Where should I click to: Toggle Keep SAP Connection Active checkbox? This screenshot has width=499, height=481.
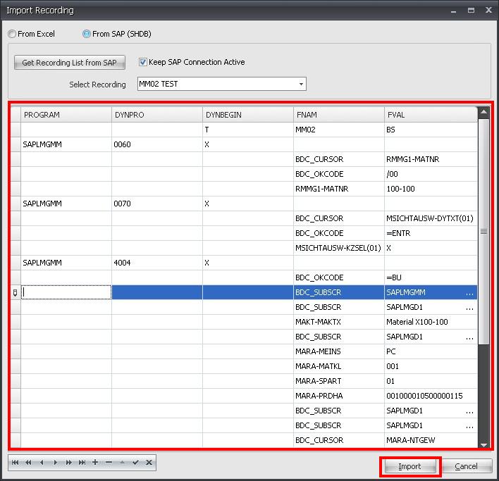[x=143, y=62]
